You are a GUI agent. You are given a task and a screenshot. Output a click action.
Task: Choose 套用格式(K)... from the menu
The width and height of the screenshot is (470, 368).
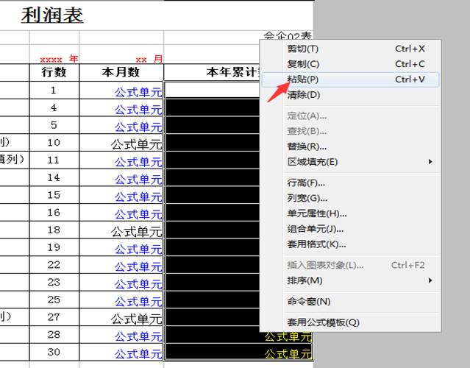coord(316,244)
